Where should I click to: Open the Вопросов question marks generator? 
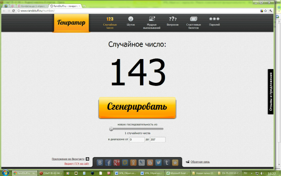click(173, 21)
